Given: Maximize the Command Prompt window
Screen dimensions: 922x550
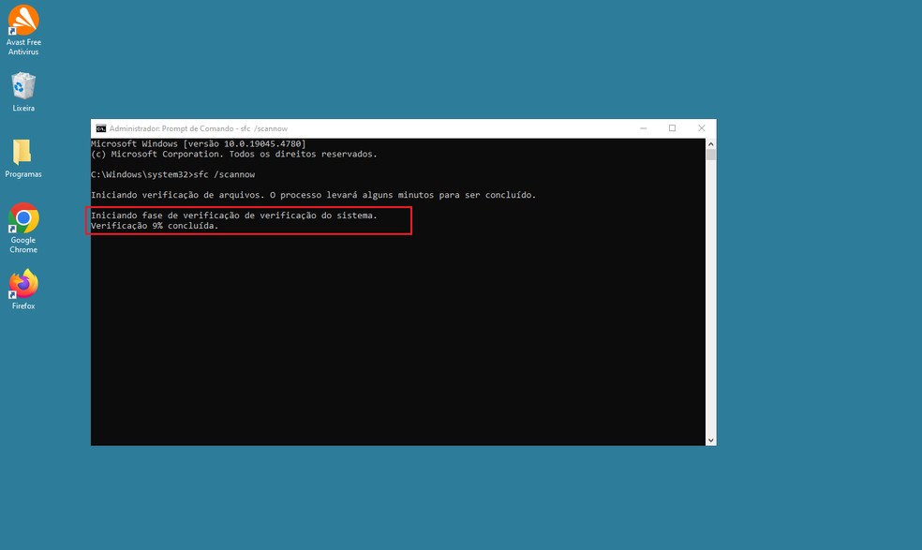Looking at the screenshot, I should [x=672, y=127].
